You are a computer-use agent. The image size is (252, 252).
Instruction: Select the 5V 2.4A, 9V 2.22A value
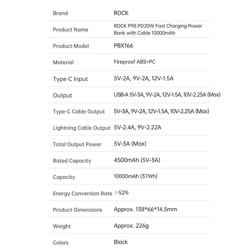[138, 128]
